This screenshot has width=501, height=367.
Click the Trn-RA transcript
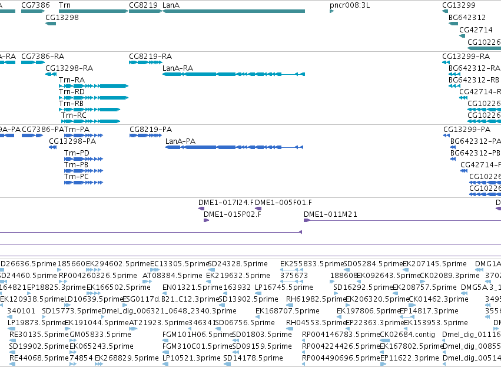[x=94, y=86]
